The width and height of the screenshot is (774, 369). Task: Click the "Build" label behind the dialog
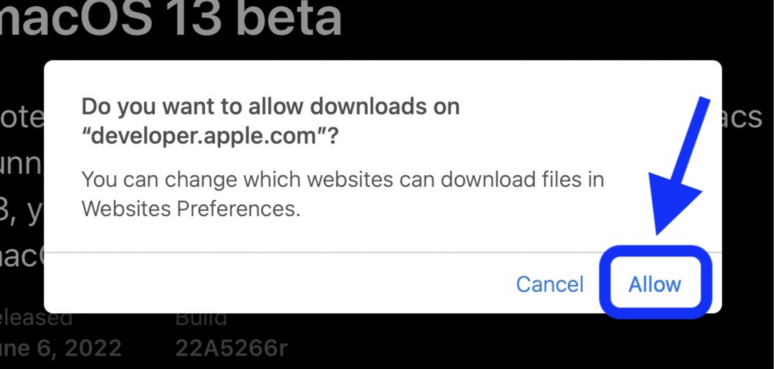click(201, 319)
